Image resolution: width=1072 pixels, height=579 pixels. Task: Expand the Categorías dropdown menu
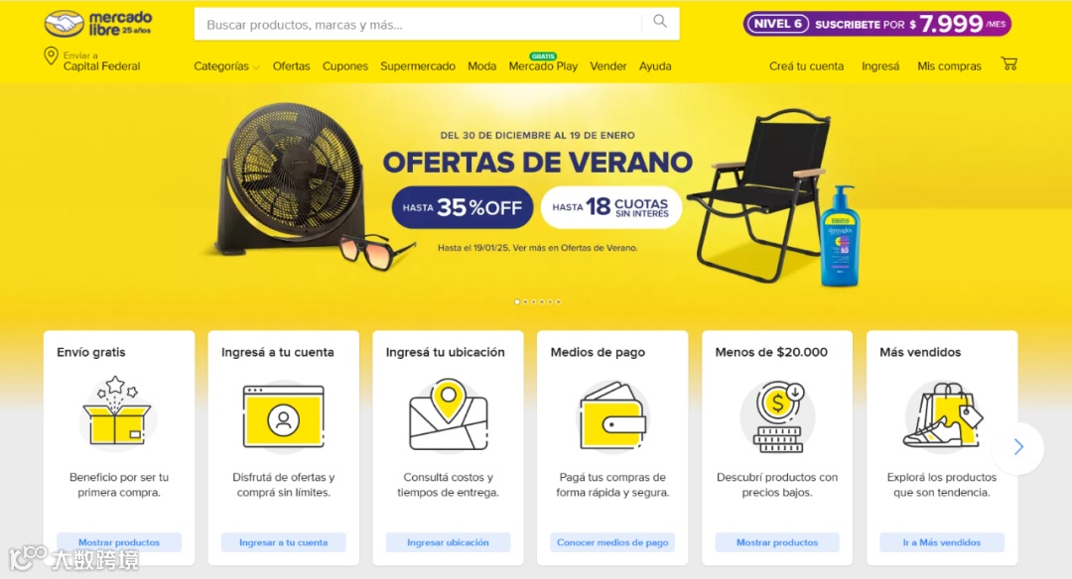tap(226, 66)
